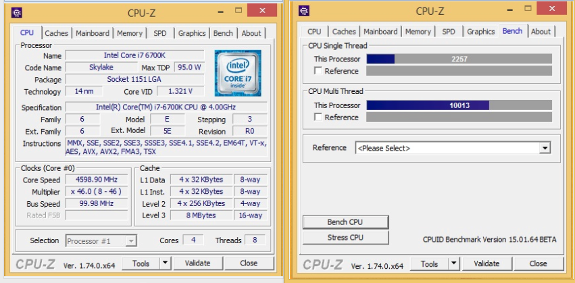Image resolution: width=575 pixels, height=283 pixels.
Task: Enable the Multi Thread Reference checkbox
Action: tap(318, 117)
